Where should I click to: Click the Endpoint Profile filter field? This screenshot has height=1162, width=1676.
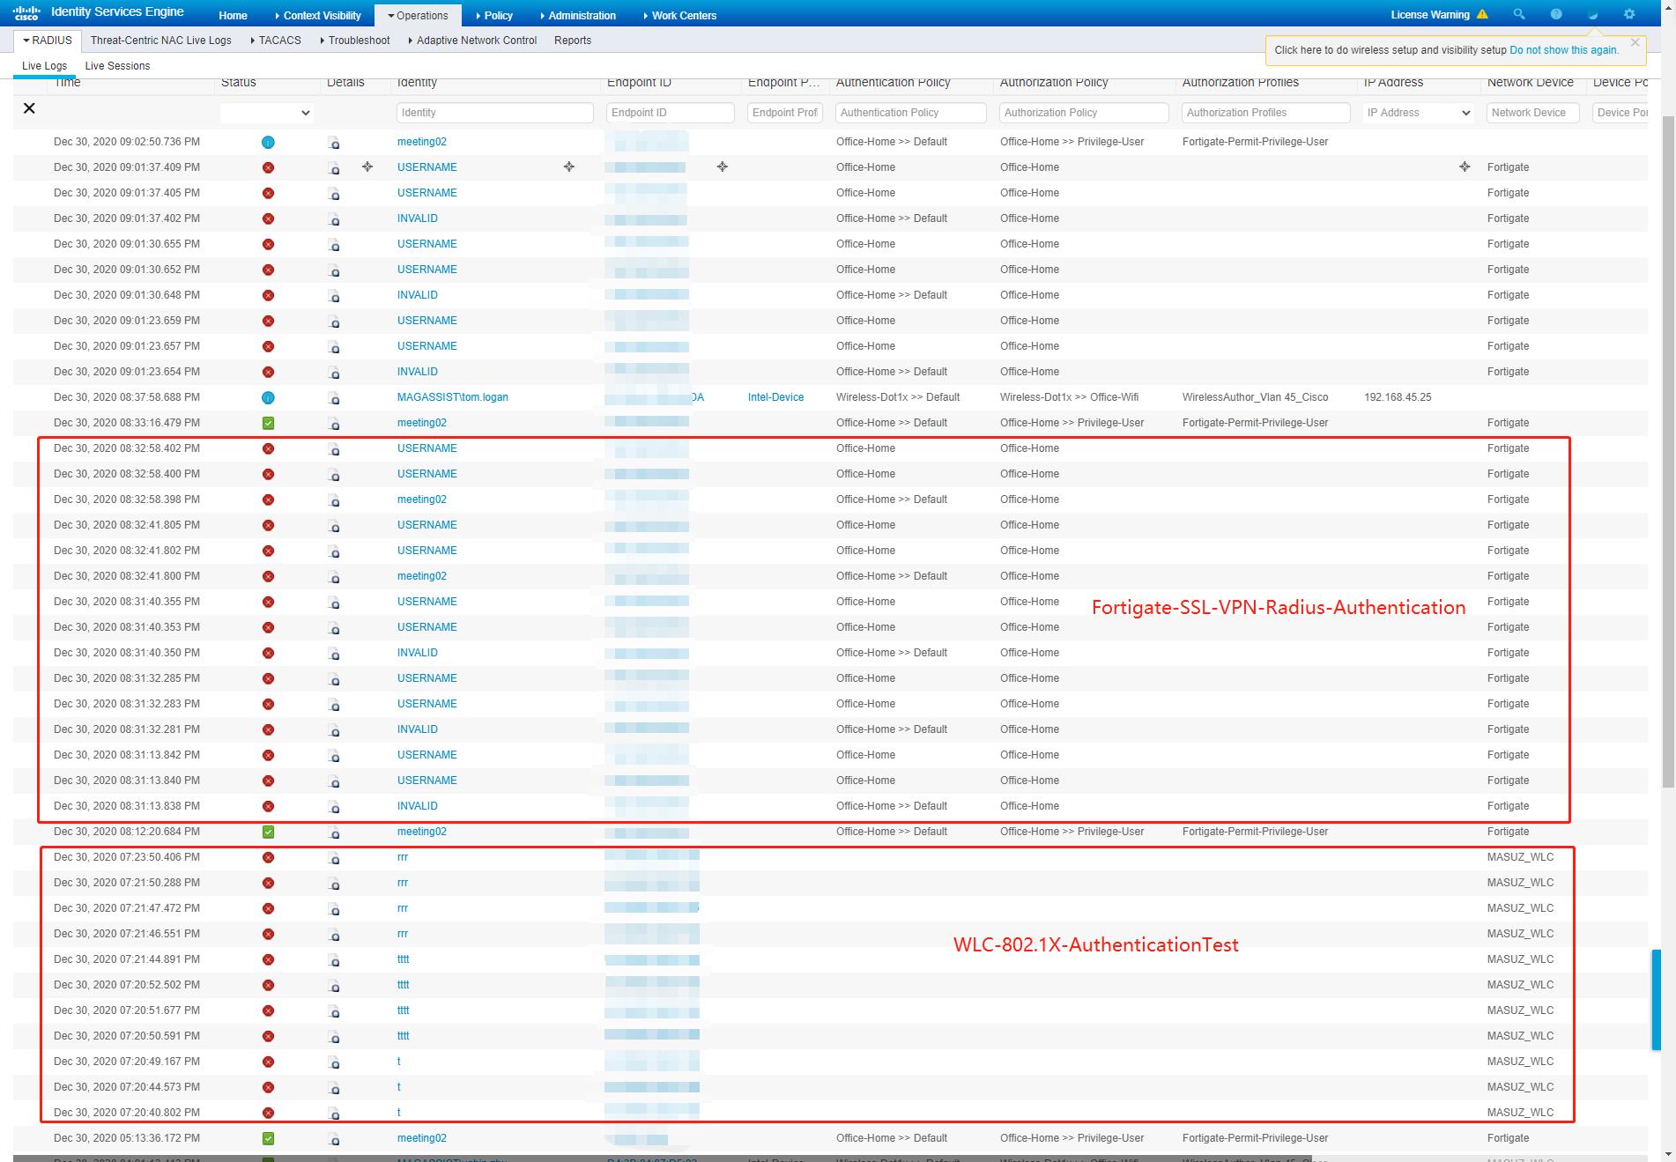(784, 113)
